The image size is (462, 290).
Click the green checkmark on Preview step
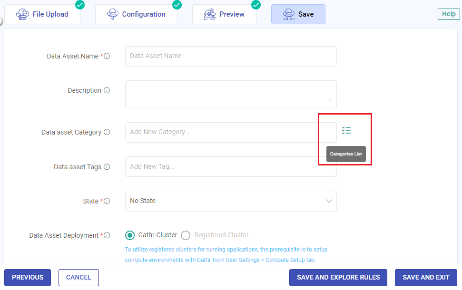[x=256, y=5]
